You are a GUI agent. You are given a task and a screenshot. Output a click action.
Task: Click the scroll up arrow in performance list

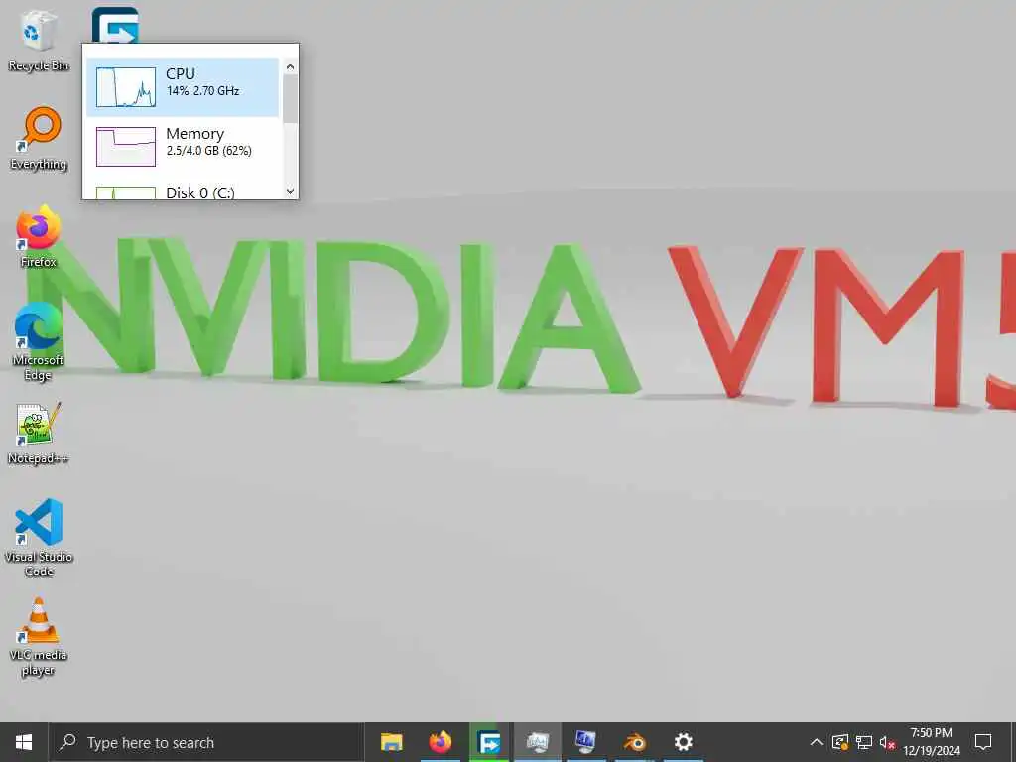(290, 66)
